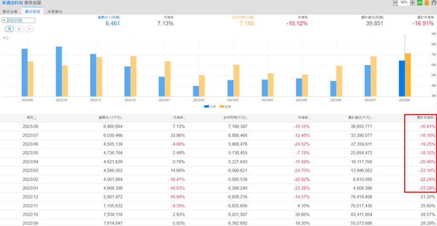The width and height of the screenshot is (437, 226).
Task: Click the 2022/11 x-axis label
Action: coord(96,100)
